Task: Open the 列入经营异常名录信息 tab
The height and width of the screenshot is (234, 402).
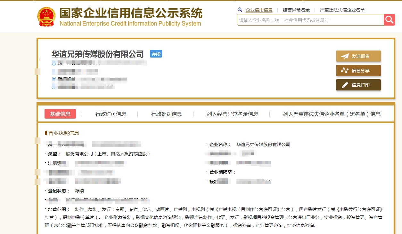Action: click(x=234, y=113)
